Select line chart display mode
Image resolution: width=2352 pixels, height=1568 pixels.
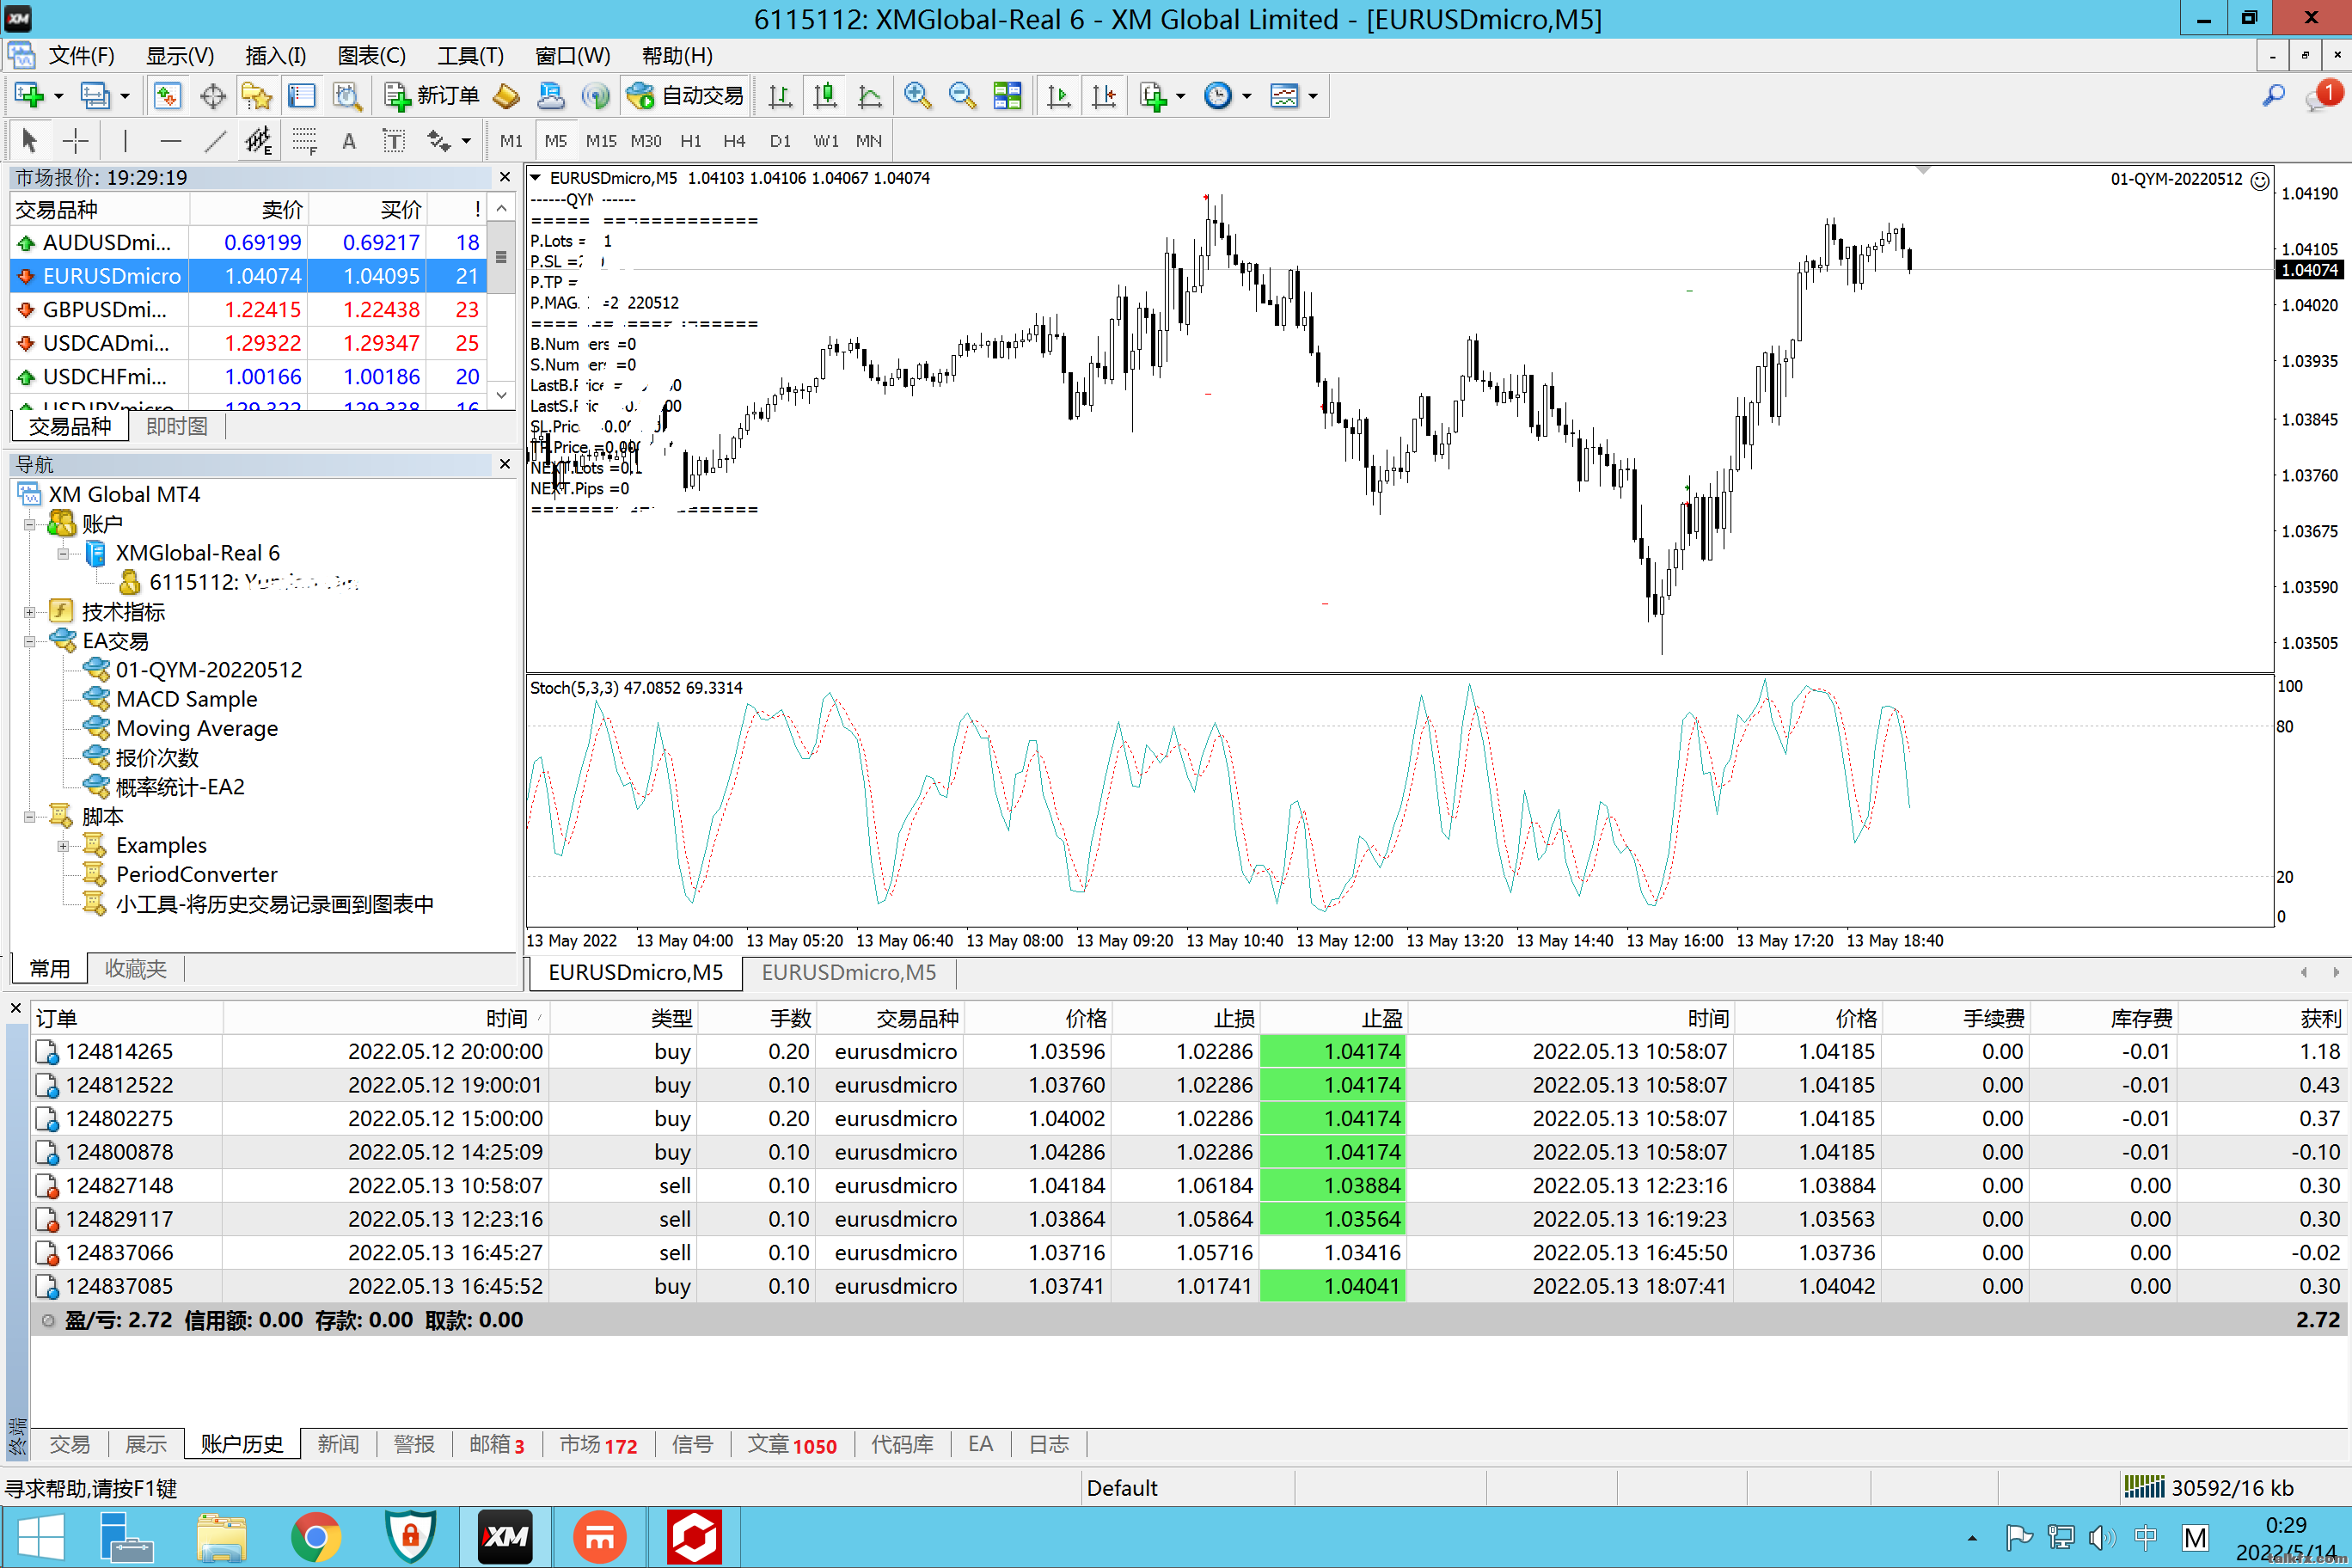[870, 96]
